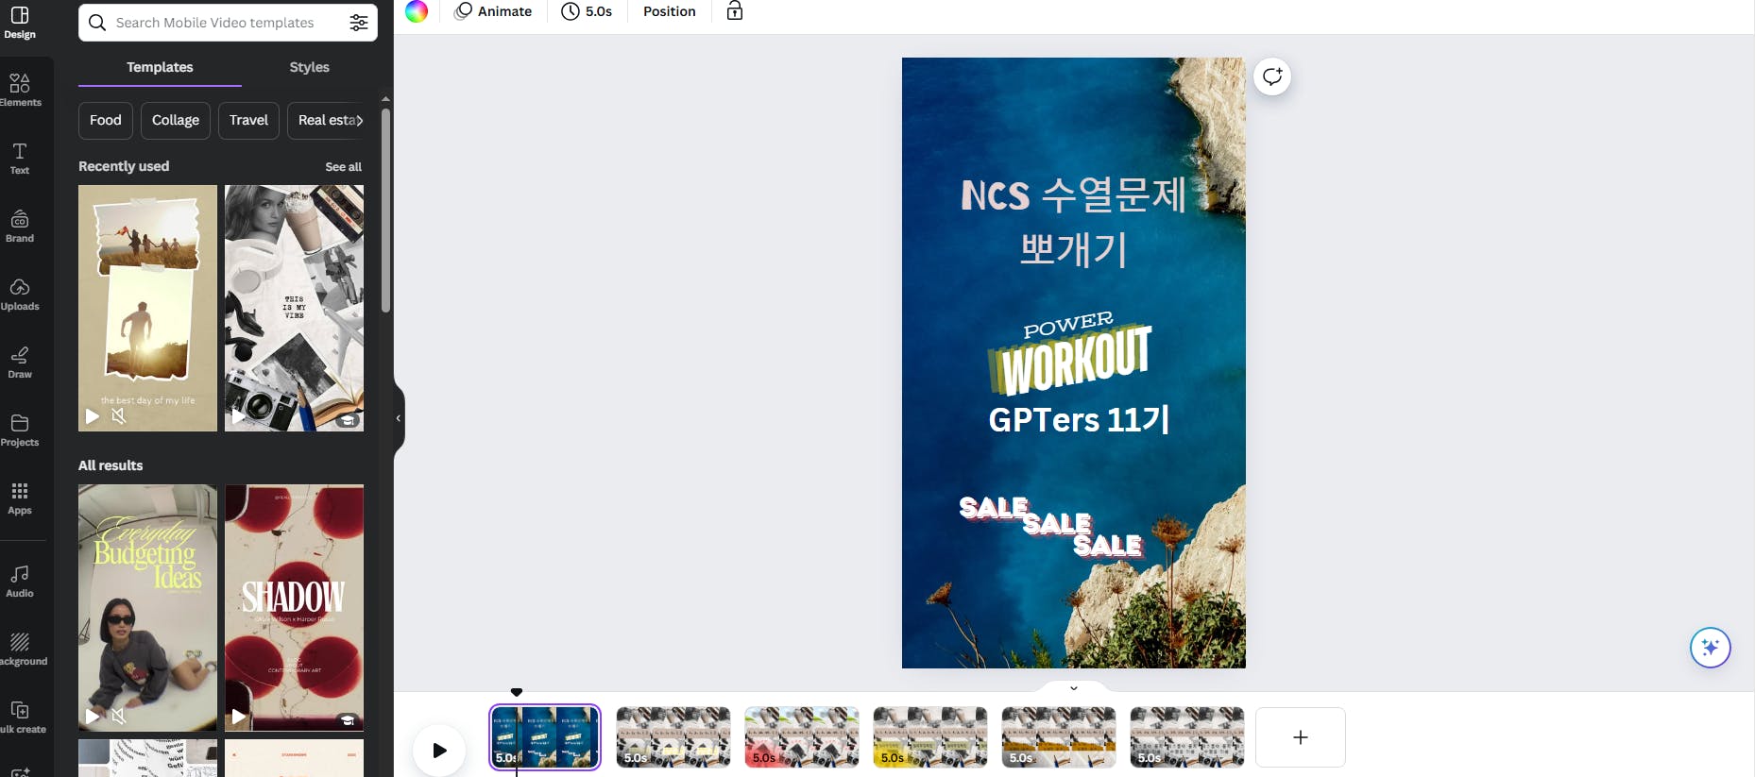This screenshot has width=1755, height=777.
Task: Select the SALE SALE SALE graphic
Action: (x=1051, y=527)
